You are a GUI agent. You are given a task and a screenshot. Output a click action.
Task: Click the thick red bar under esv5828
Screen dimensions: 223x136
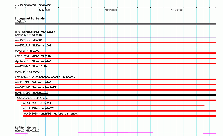click(118, 53)
